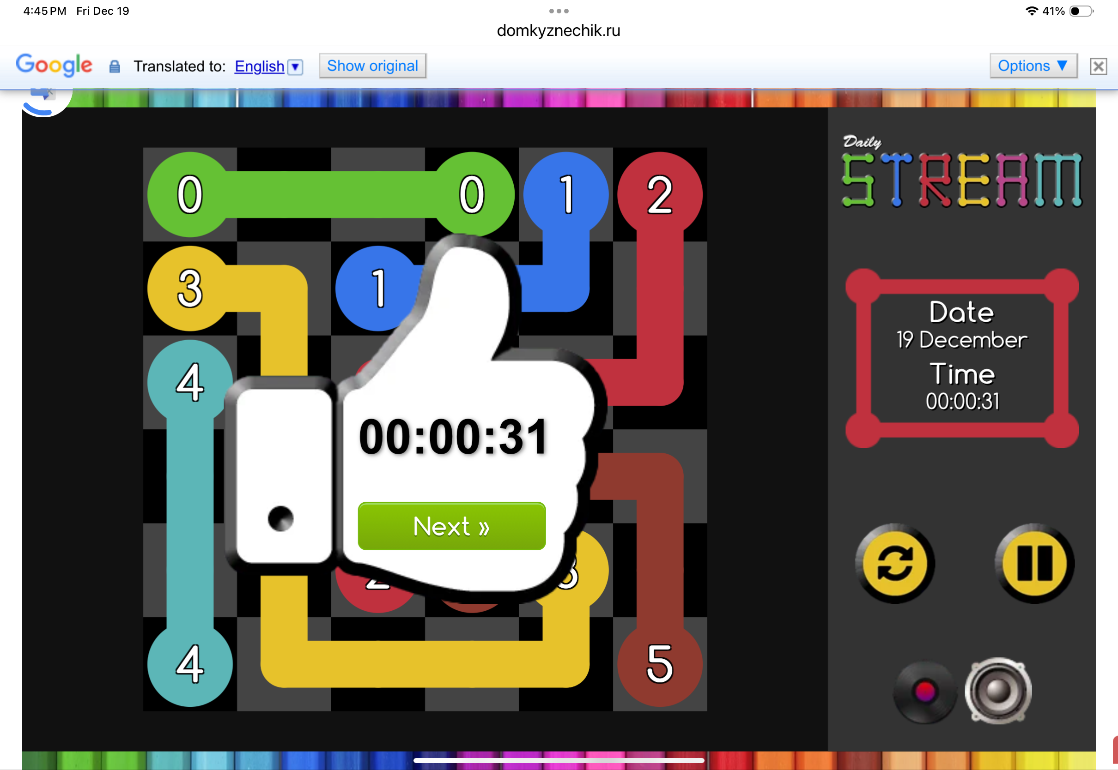Image resolution: width=1118 pixels, height=770 pixels.
Task: Click the domkyznechik.ru address bar
Action: click(559, 30)
